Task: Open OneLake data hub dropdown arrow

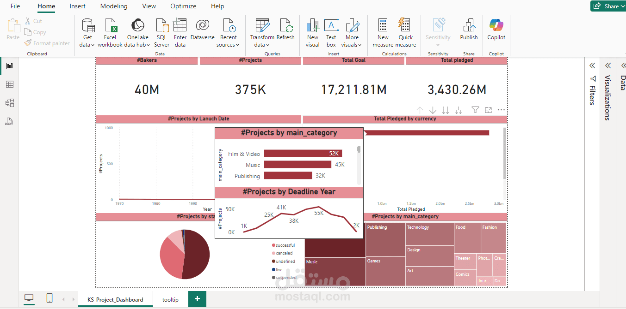Action: coord(148,45)
